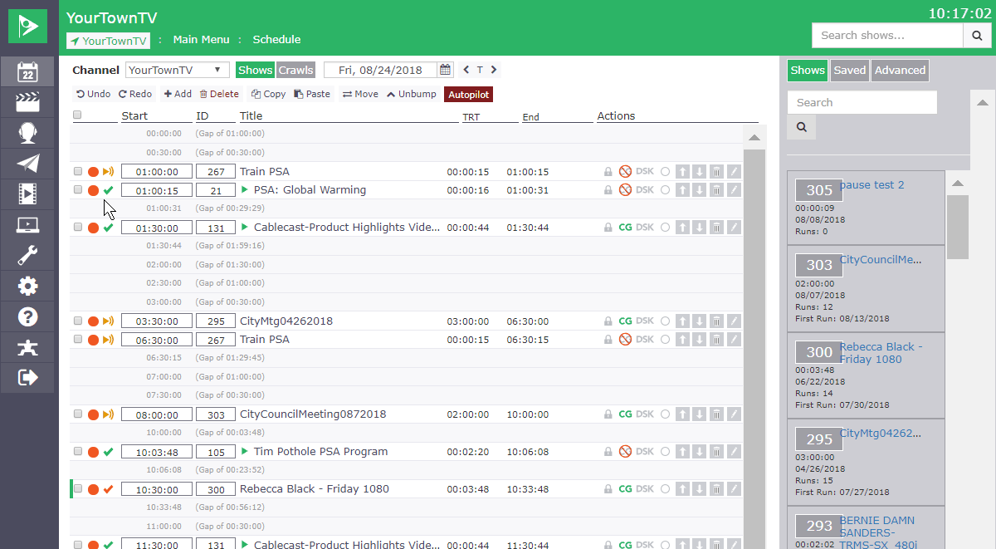
Task: Check the CityCouncilMeeting0872018 row checkbox
Action: (78, 414)
